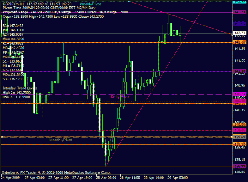Select the R3=147.3433 pivot label
The image size is (248, 182).
pos(13,26)
